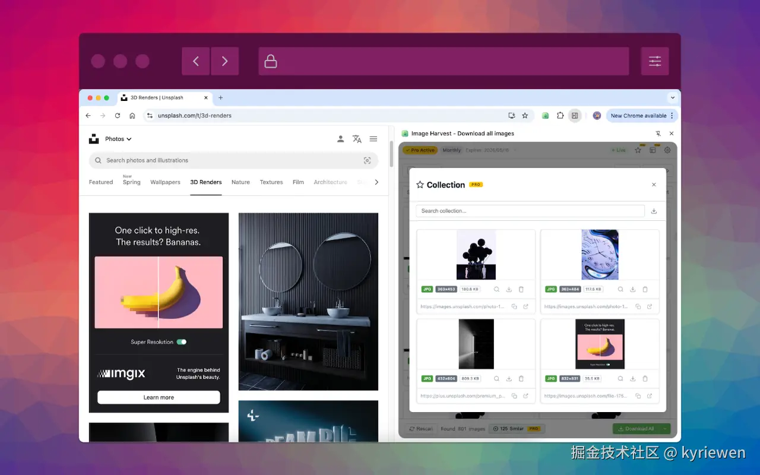760x475 pixels.
Task: Show more topics with the right chevron
Action: click(376, 182)
